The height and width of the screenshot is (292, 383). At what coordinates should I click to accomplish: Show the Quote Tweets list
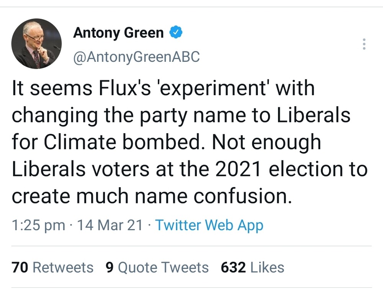163,267
